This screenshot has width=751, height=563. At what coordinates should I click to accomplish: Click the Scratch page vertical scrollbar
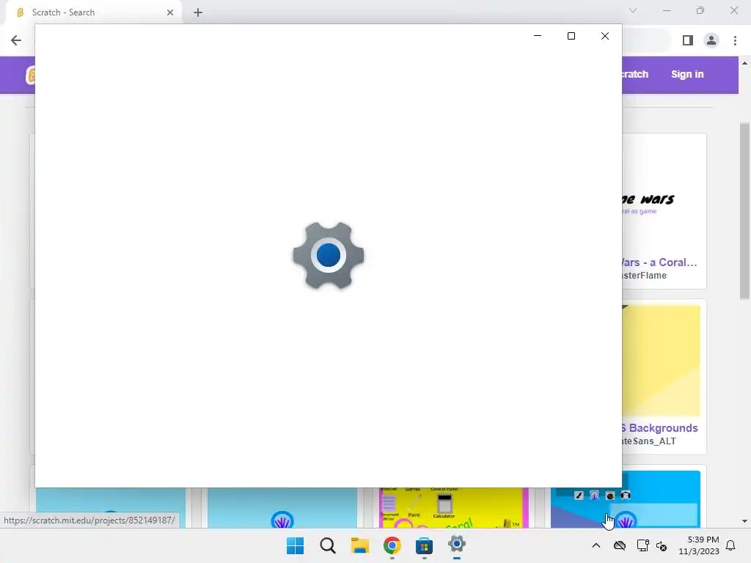point(744,211)
